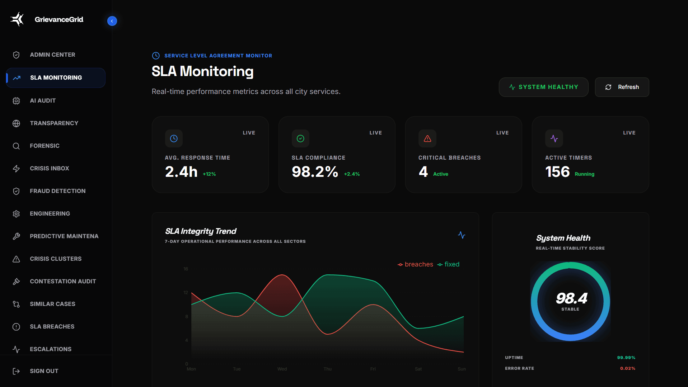Click the SLA Compliance checkmark icon
Image resolution: width=688 pixels, height=387 pixels.
(300, 138)
